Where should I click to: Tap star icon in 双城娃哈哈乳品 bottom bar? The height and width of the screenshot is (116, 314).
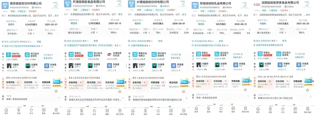(x=221, y=108)
